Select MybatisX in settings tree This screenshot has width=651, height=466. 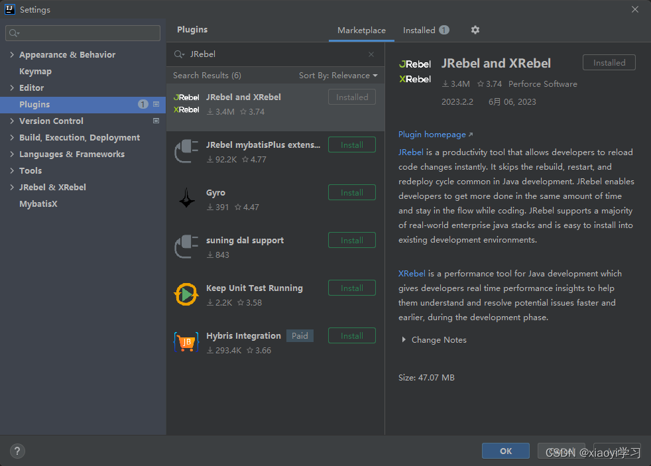pyautogui.click(x=38, y=204)
